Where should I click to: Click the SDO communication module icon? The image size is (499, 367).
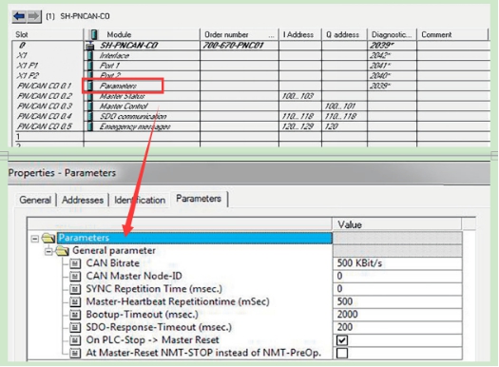[90, 117]
